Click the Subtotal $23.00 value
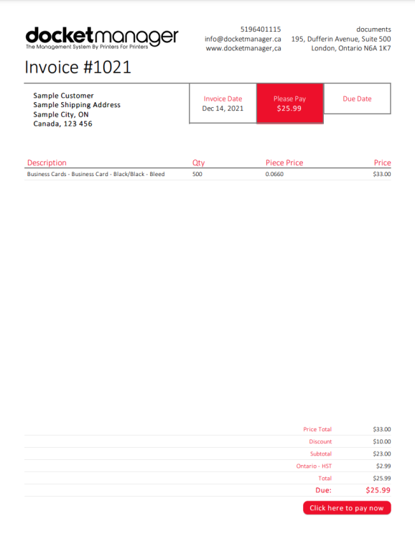The height and width of the screenshot is (539, 415). coord(382,453)
